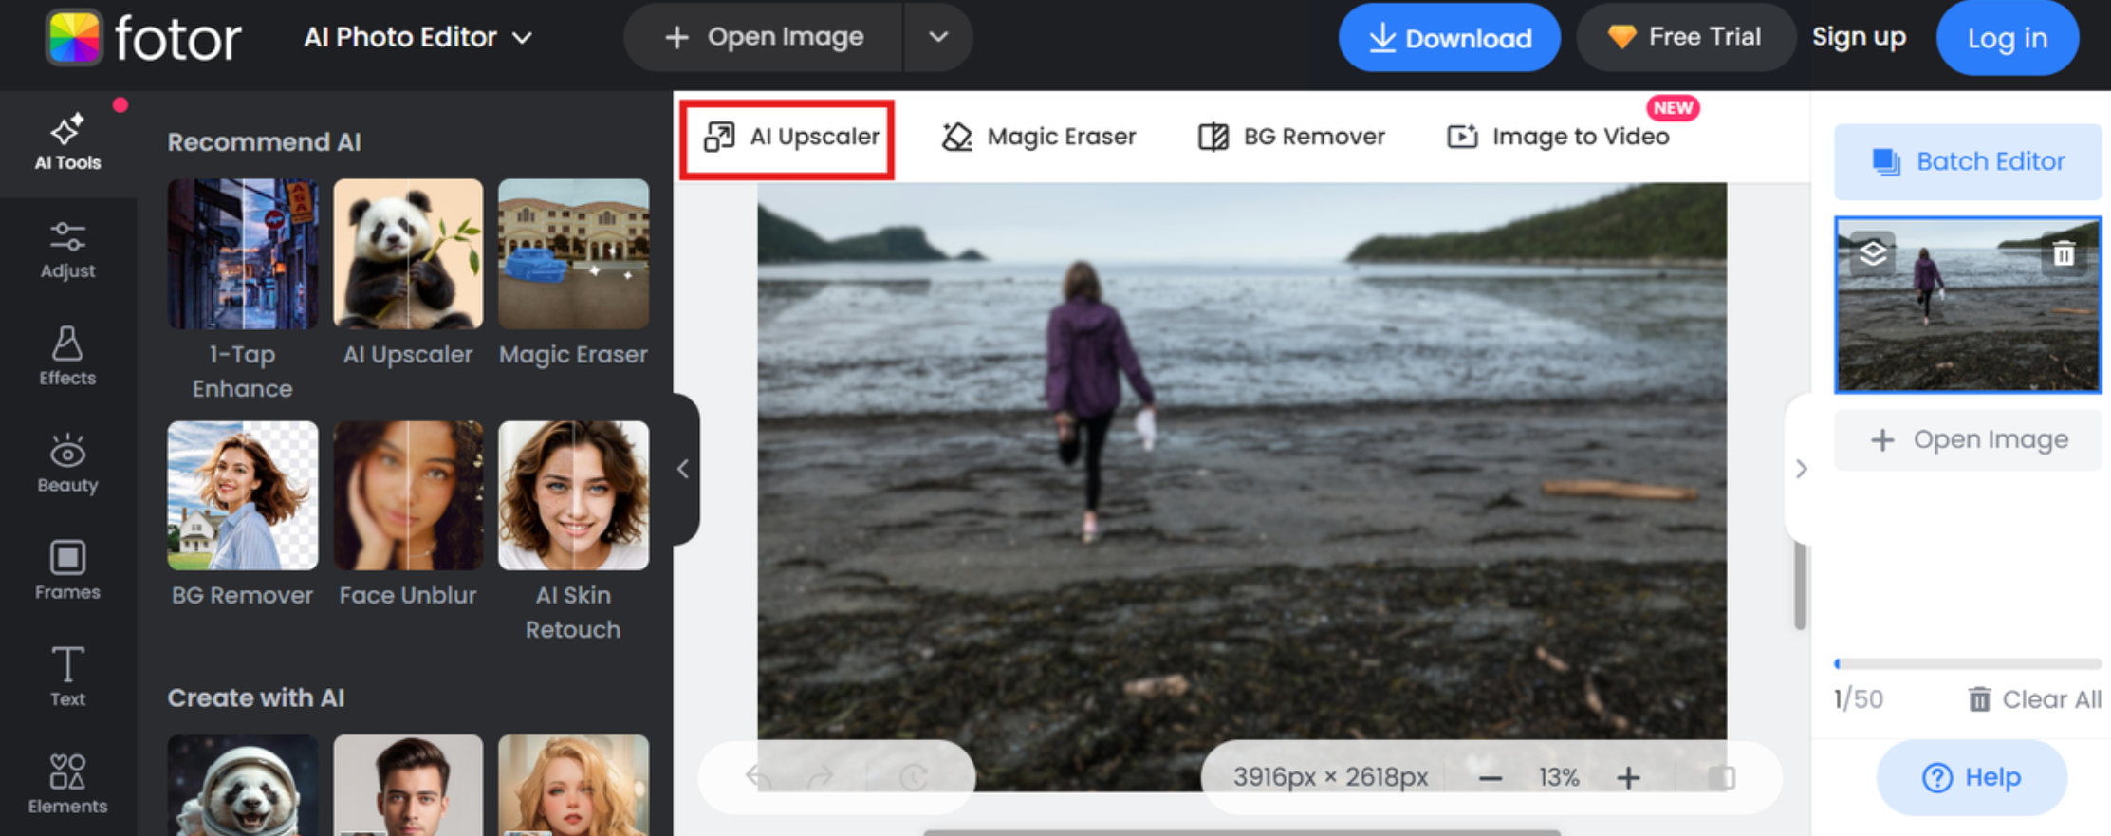Toggle the compare view icon
The width and height of the screenshot is (2111, 836).
[x=1721, y=778]
